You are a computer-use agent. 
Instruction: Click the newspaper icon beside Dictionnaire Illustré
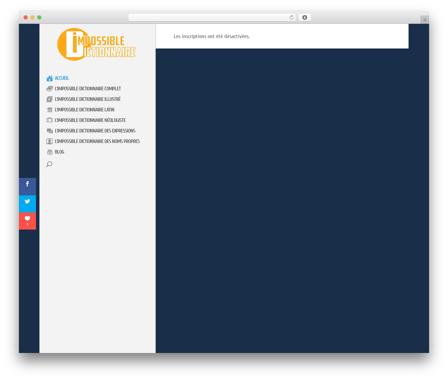[x=50, y=99]
